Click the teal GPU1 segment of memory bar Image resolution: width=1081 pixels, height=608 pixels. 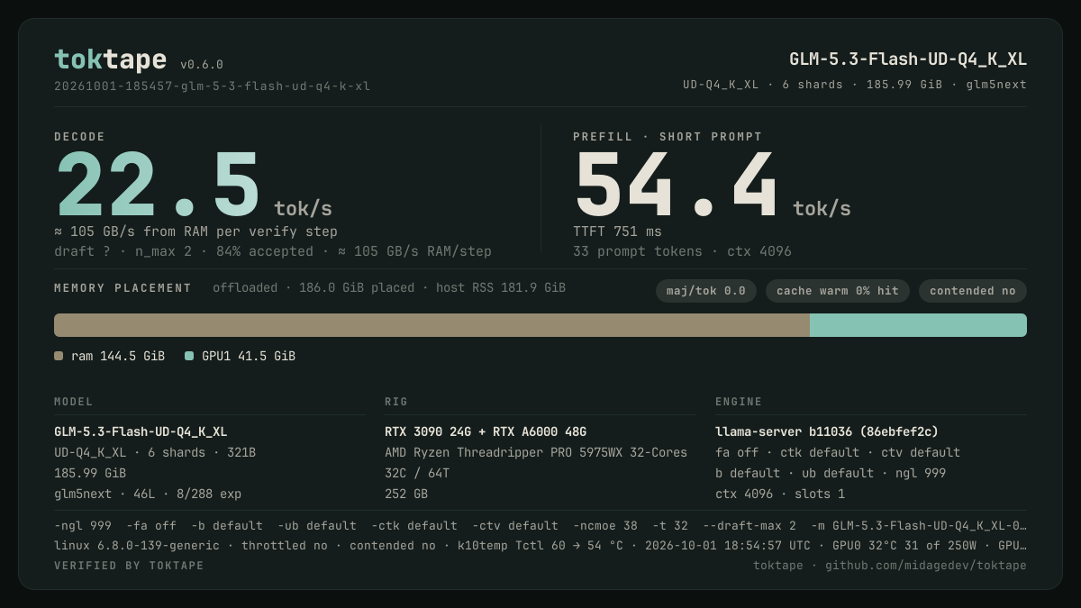coord(918,325)
